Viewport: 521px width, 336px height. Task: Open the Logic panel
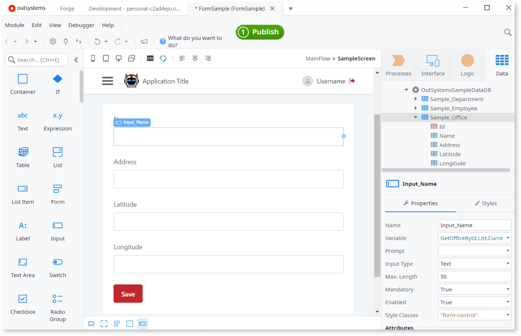[x=467, y=65]
